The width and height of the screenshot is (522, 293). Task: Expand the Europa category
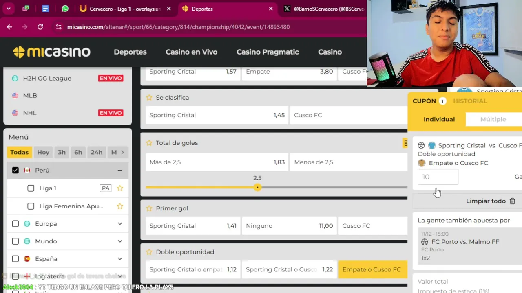click(x=120, y=224)
